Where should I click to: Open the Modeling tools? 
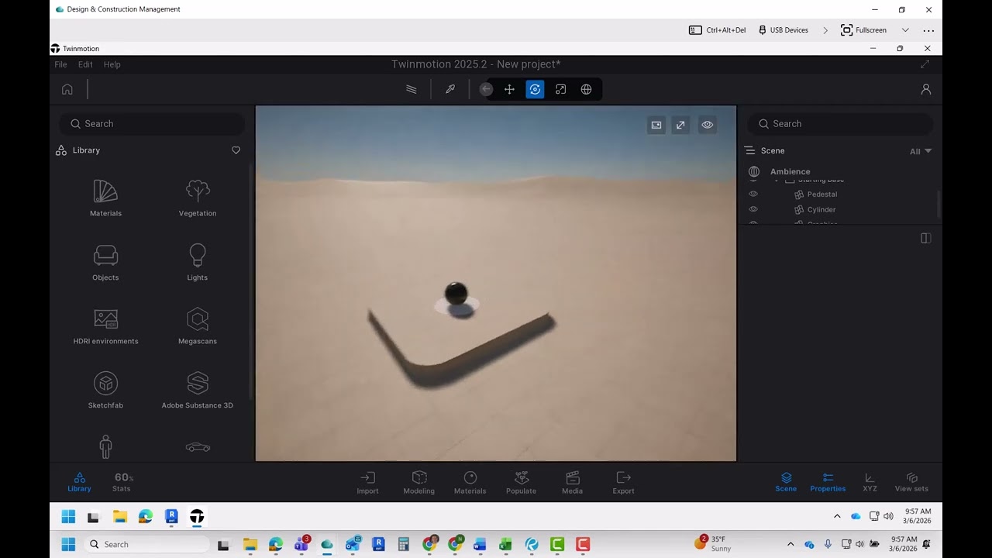click(418, 482)
